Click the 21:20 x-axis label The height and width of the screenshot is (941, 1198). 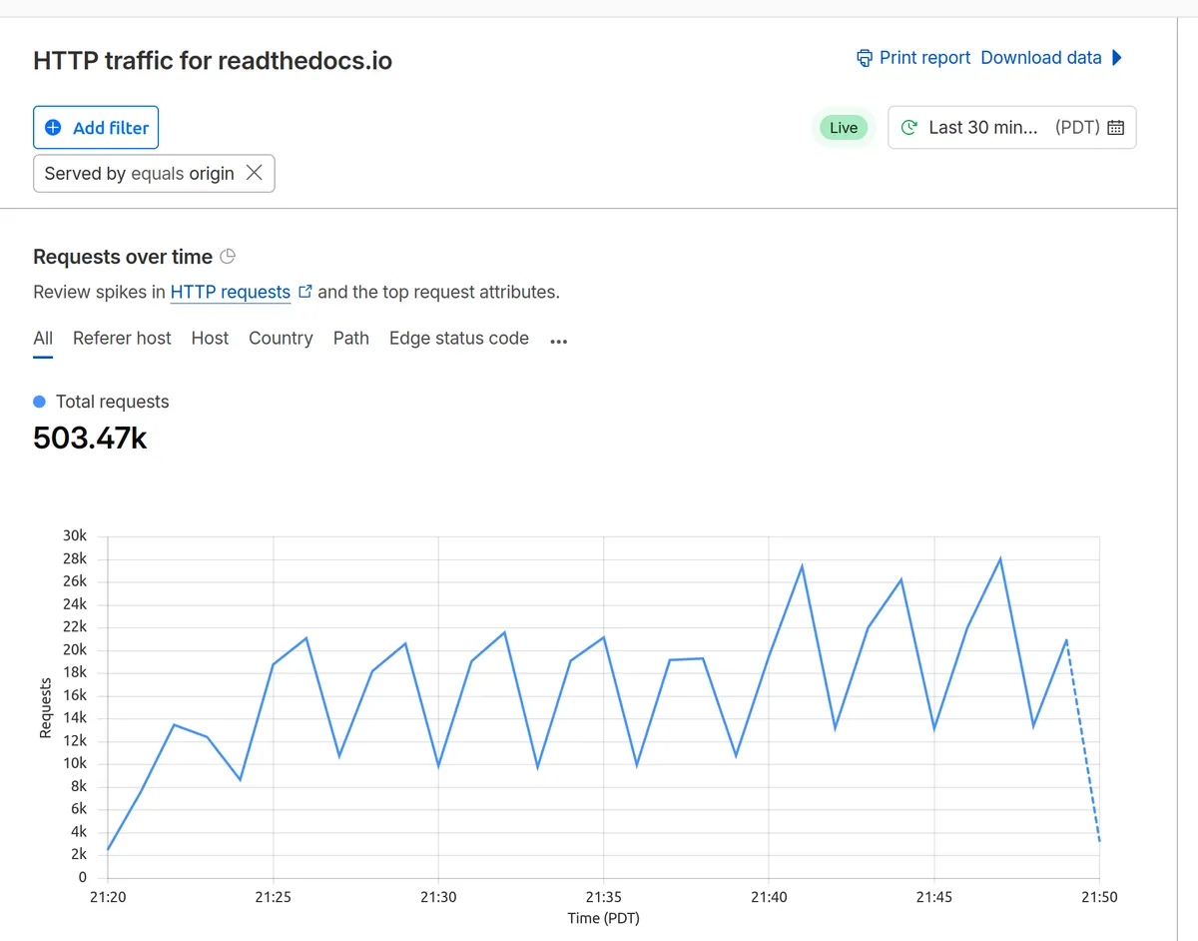(x=108, y=897)
